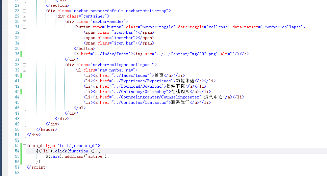This screenshot has height=176, width=327.
Task: Click the icon-bar span on line 33
Action: tap(119, 38)
